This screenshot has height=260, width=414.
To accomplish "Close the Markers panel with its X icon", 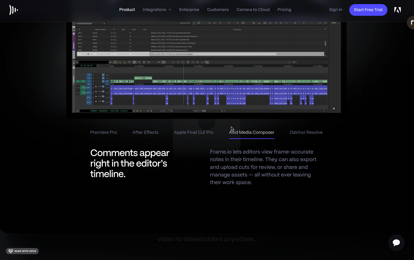I will tap(74, 34).
